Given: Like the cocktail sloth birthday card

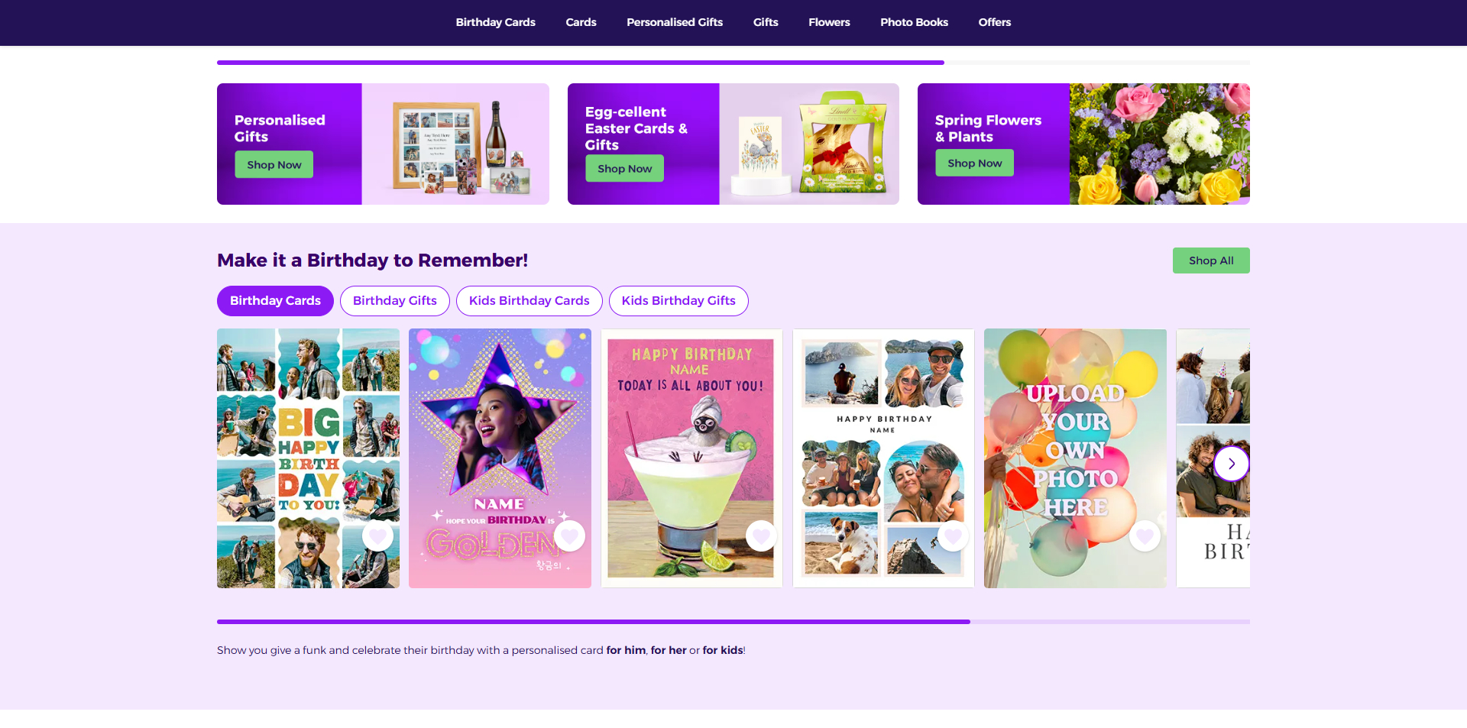Looking at the screenshot, I should tap(762, 536).
